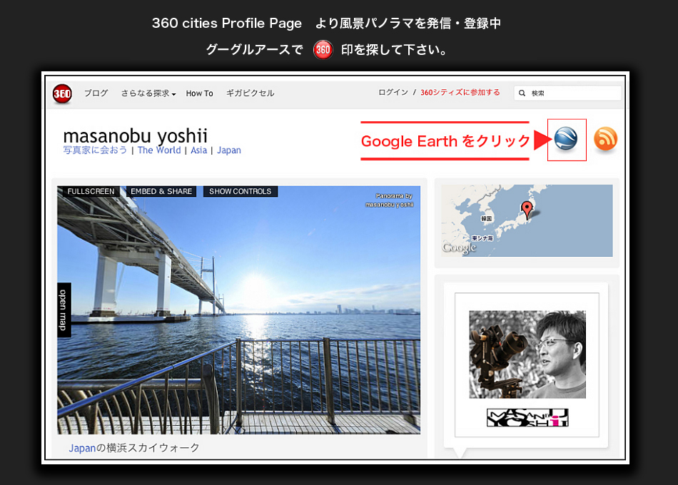678x485 pixels.
Task: Click the 写真家に会おう breadcrumb link
Action: (x=95, y=150)
